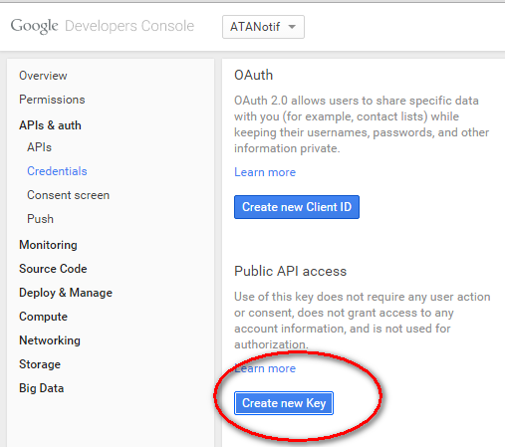Click the Google logo in the header
The width and height of the screenshot is (505, 447).
click(34, 26)
